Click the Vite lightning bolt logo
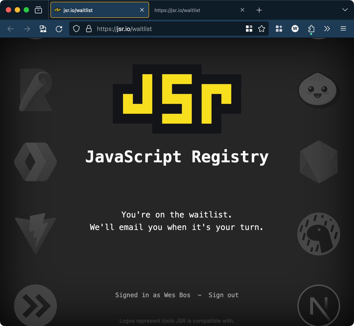The height and width of the screenshot is (326, 354). [x=35, y=233]
